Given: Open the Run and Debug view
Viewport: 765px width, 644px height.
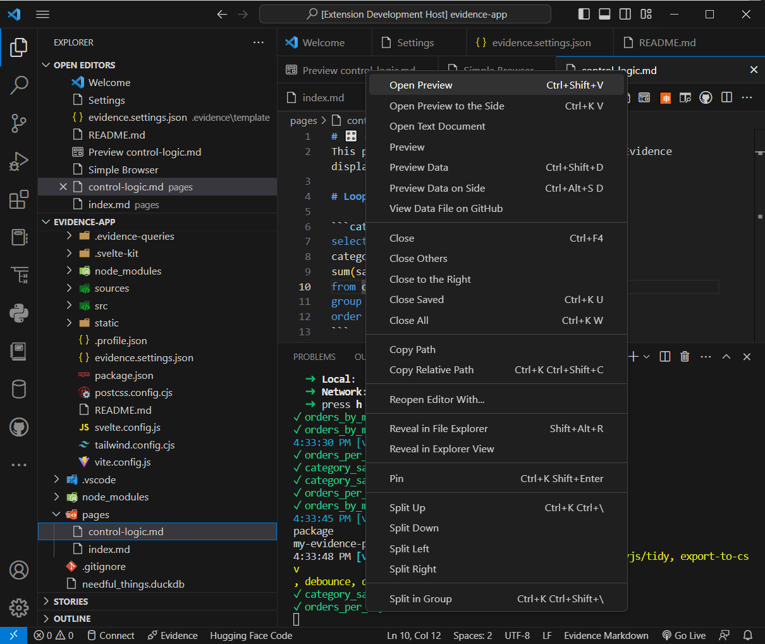Looking at the screenshot, I should tap(18, 161).
